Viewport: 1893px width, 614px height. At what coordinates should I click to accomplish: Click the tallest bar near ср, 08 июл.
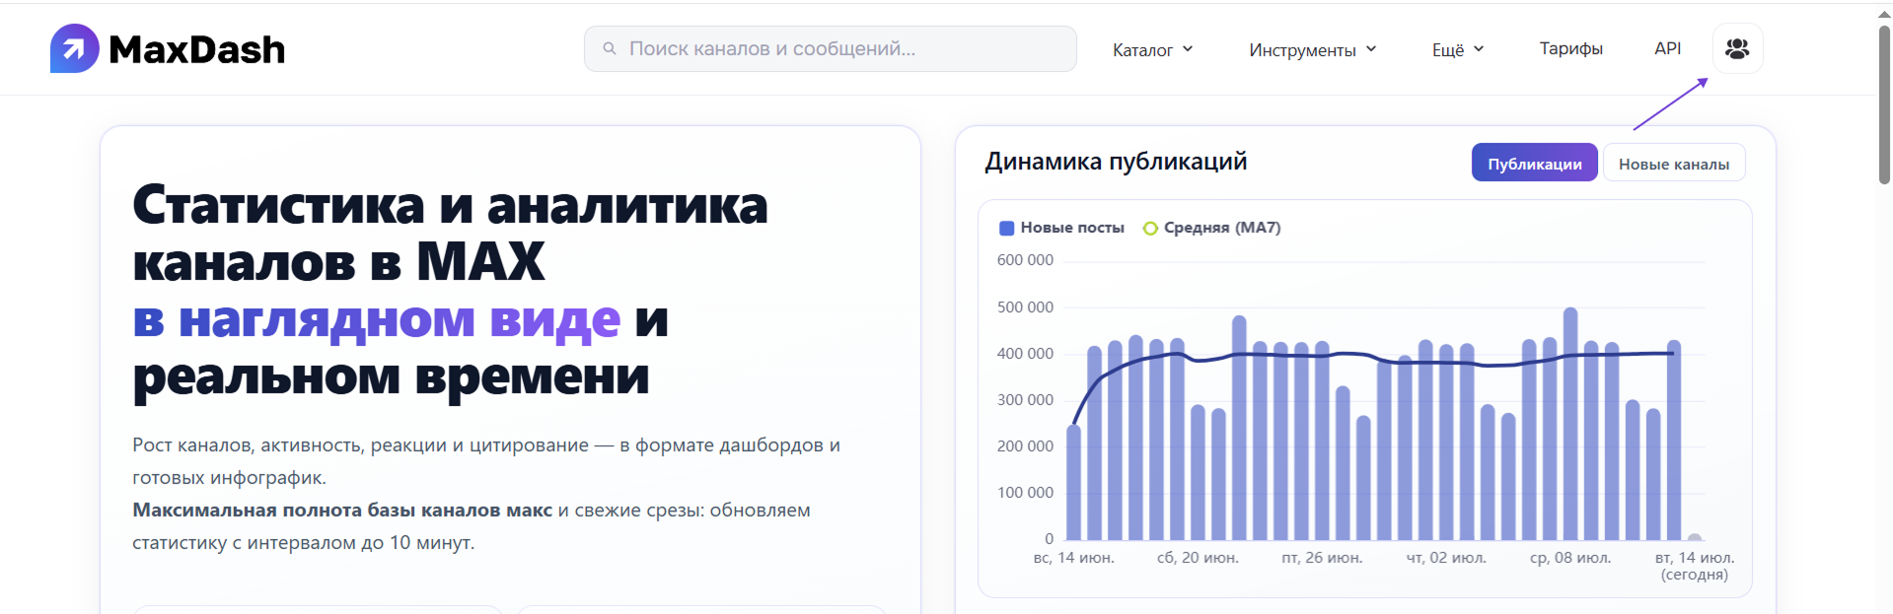[1570, 424]
